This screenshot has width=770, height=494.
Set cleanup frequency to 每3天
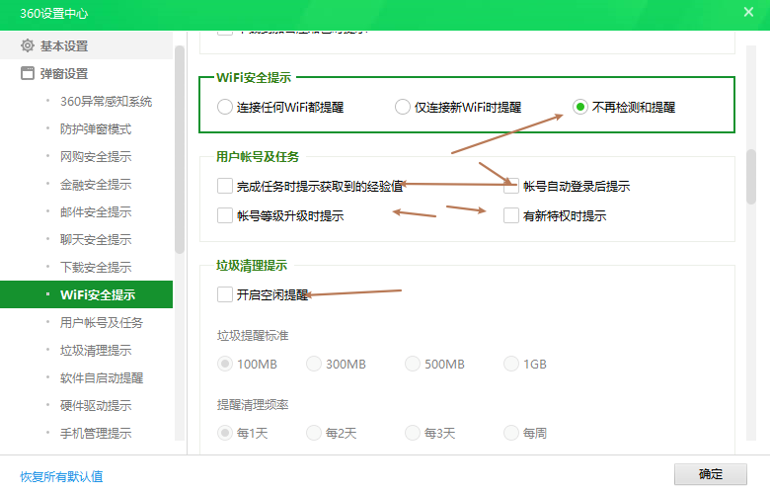(413, 433)
